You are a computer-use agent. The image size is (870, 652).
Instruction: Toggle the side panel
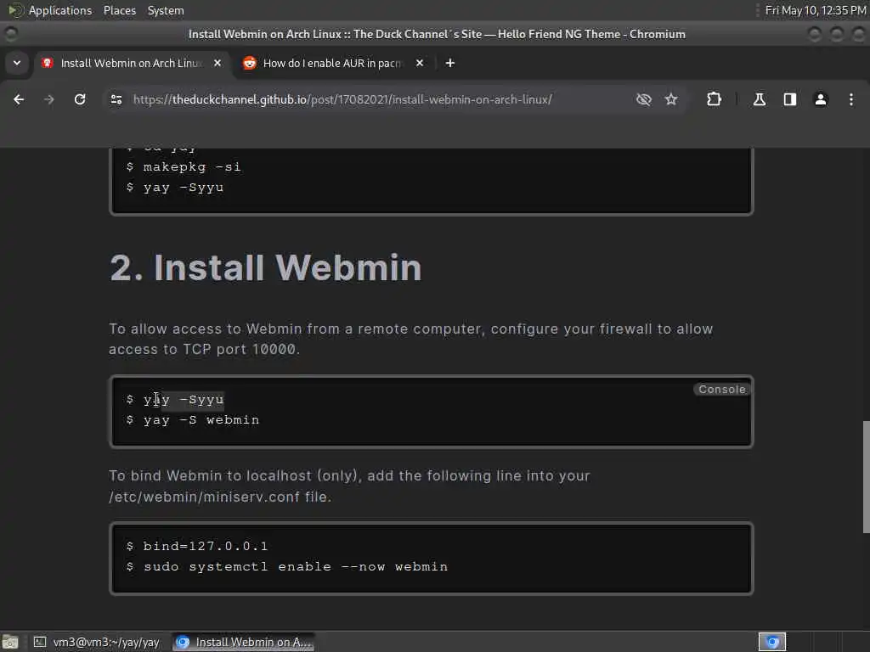point(790,99)
